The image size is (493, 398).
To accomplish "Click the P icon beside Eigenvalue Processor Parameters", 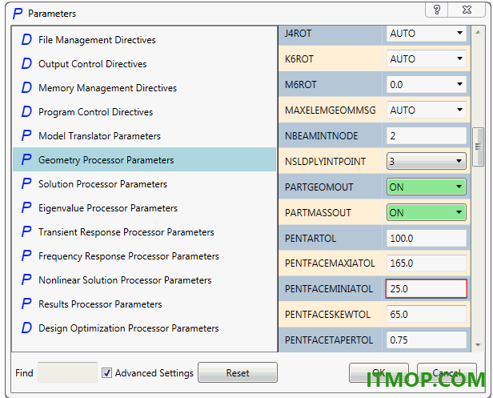I will tap(26, 208).
